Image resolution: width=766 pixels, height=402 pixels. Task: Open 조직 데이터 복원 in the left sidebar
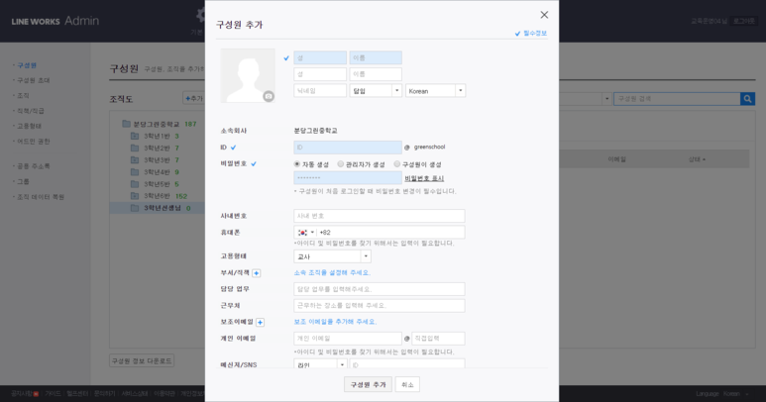point(41,197)
